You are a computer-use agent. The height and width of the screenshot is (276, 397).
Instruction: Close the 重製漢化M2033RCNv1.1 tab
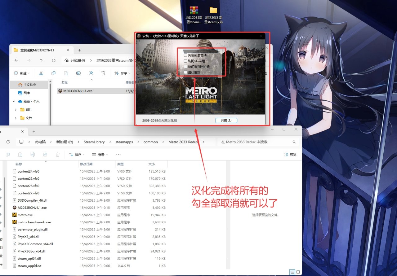[x=68, y=50]
